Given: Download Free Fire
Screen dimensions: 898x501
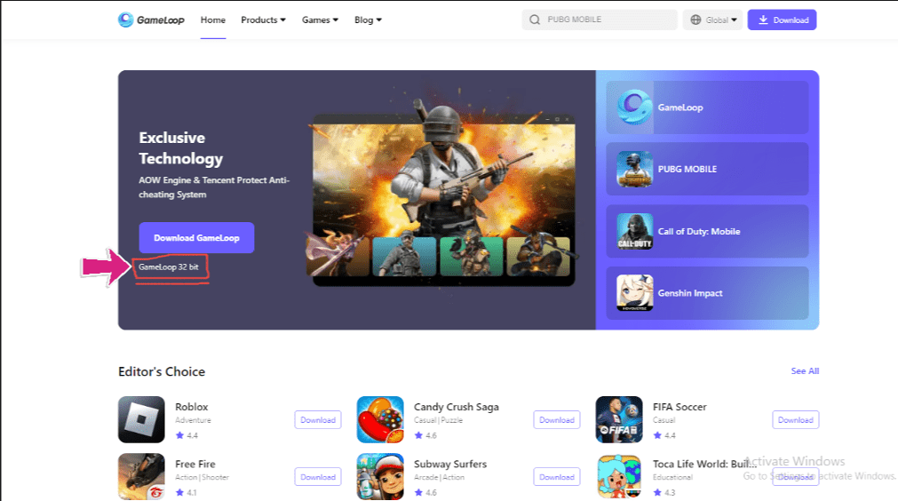Looking at the screenshot, I should tap(318, 477).
